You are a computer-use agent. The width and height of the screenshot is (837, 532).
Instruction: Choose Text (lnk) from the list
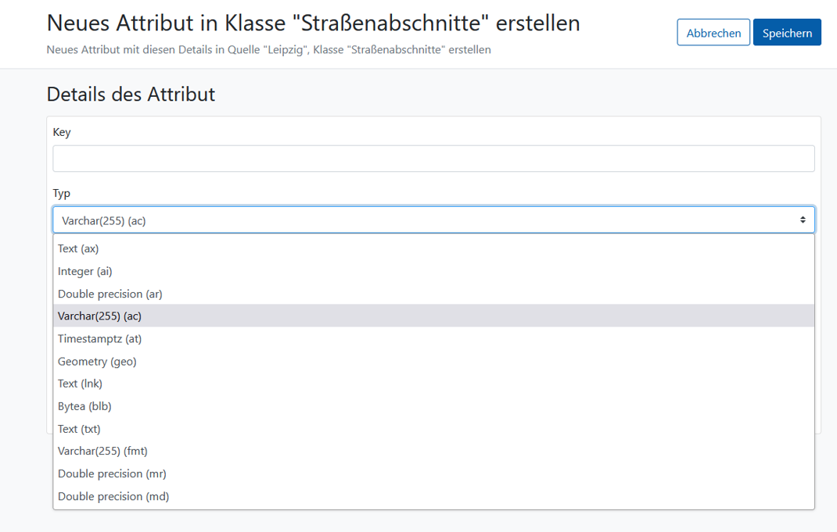(x=433, y=384)
